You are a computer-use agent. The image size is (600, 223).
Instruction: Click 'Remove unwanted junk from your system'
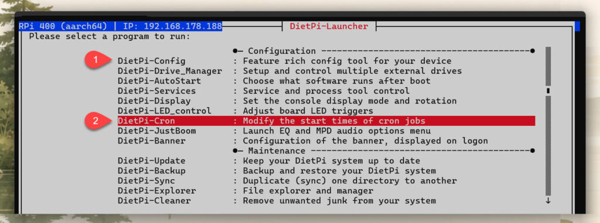point(339,200)
